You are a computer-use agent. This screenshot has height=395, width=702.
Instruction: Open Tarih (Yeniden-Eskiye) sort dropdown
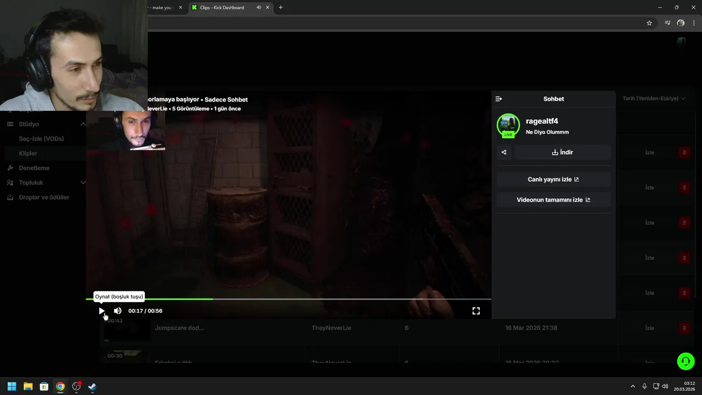(x=654, y=99)
